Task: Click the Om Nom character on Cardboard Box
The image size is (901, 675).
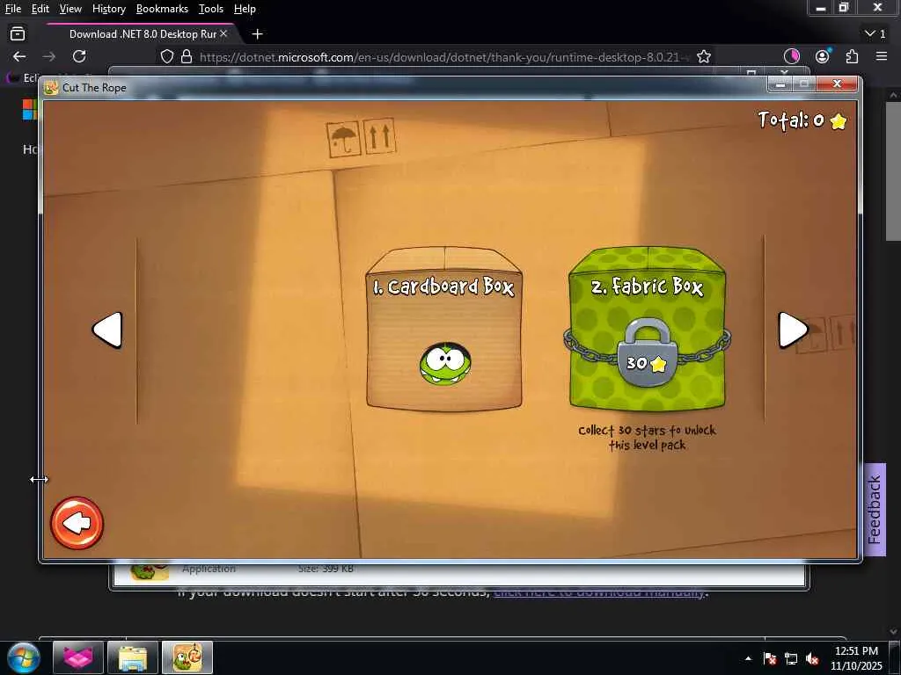Action: pyautogui.click(x=445, y=364)
